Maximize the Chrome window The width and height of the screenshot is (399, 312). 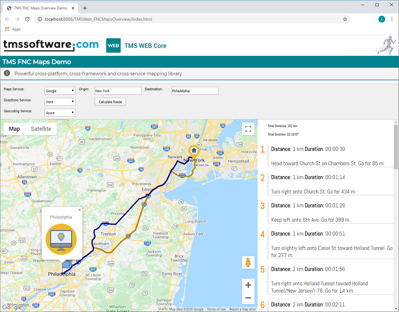click(x=377, y=5)
